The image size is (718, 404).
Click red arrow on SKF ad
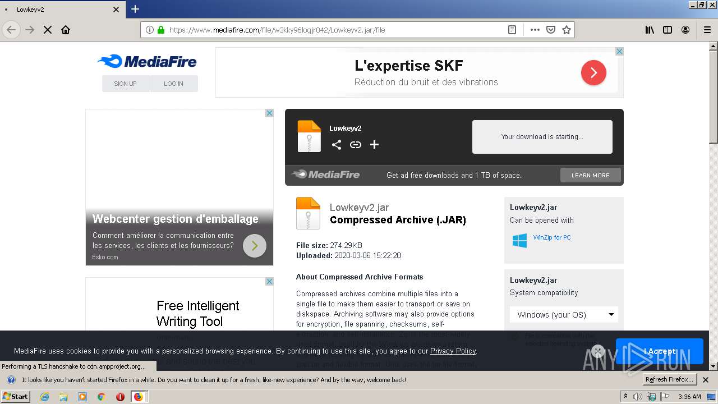(x=593, y=72)
